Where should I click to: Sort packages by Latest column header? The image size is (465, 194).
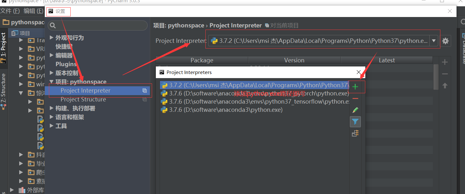coord(387,60)
